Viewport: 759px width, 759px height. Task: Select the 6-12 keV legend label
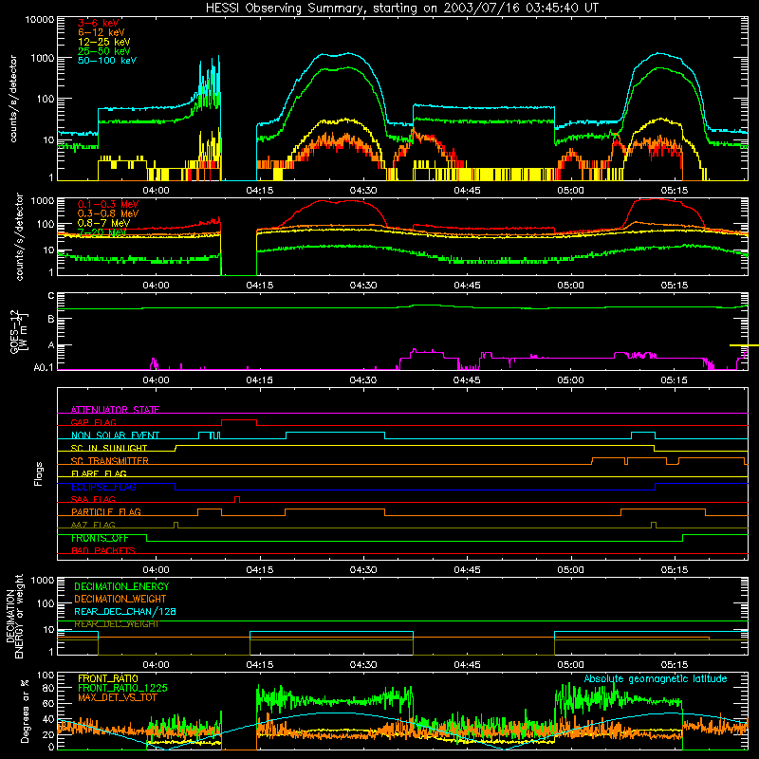(102, 32)
